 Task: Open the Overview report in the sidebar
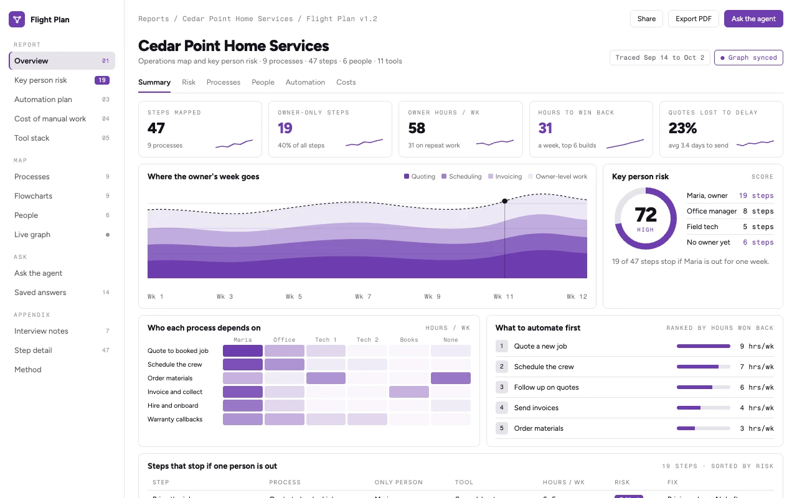pyautogui.click(x=62, y=61)
